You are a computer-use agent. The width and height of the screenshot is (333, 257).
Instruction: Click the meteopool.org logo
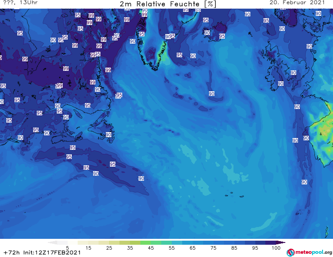[309, 252]
